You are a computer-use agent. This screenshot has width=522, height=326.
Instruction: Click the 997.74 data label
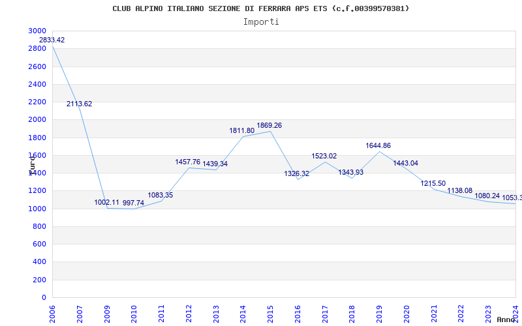click(134, 203)
